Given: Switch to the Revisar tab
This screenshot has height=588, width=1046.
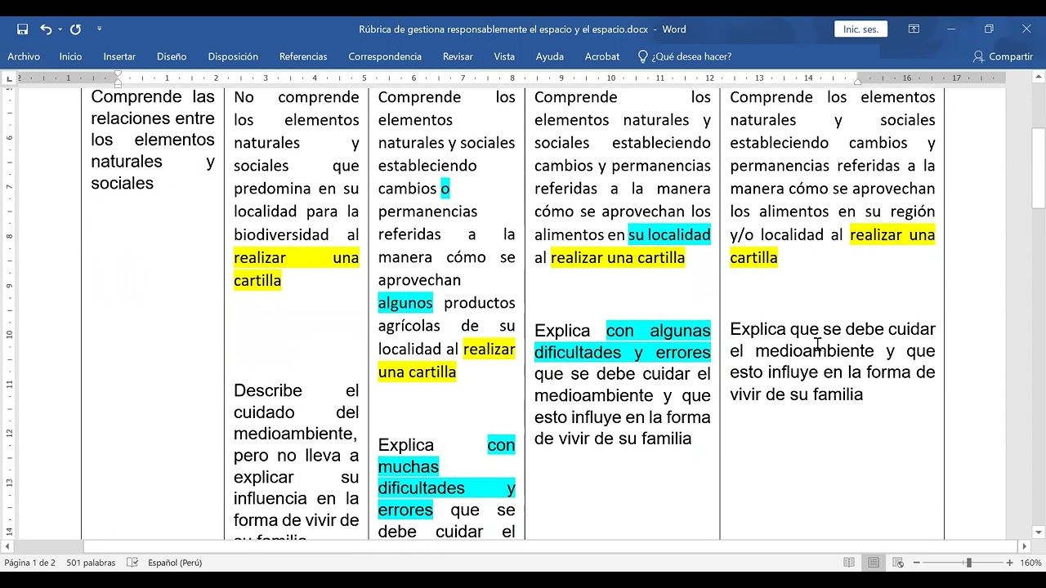Looking at the screenshot, I should (x=458, y=56).
